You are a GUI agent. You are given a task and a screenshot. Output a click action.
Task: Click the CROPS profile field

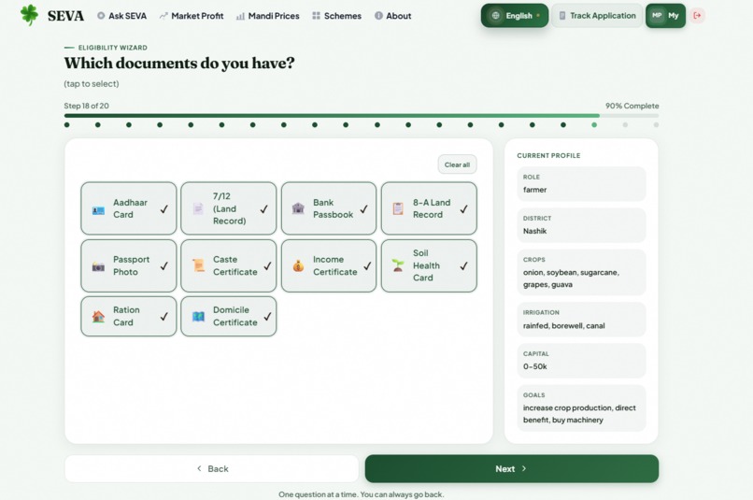pyautogui.click(x=581, y=272)
